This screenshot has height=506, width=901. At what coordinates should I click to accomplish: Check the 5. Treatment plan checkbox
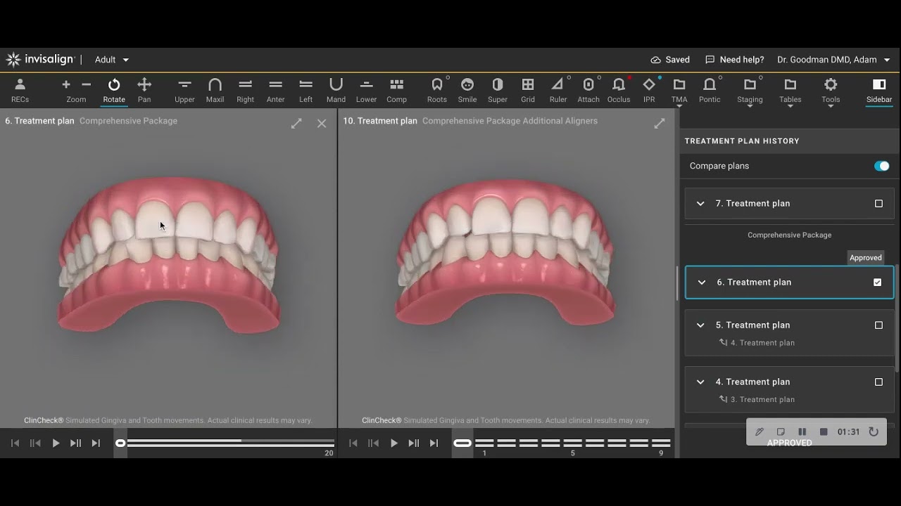pyautogui.click(x=878, y=325)
